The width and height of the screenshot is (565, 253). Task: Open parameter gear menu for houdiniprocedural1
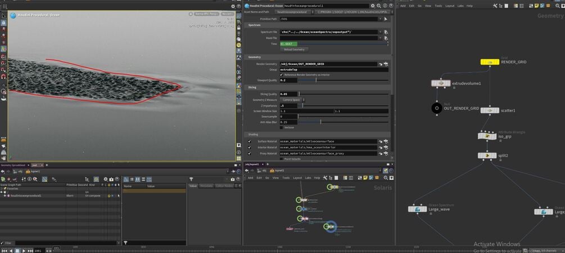pyautogui.click(x=373, y=6)
